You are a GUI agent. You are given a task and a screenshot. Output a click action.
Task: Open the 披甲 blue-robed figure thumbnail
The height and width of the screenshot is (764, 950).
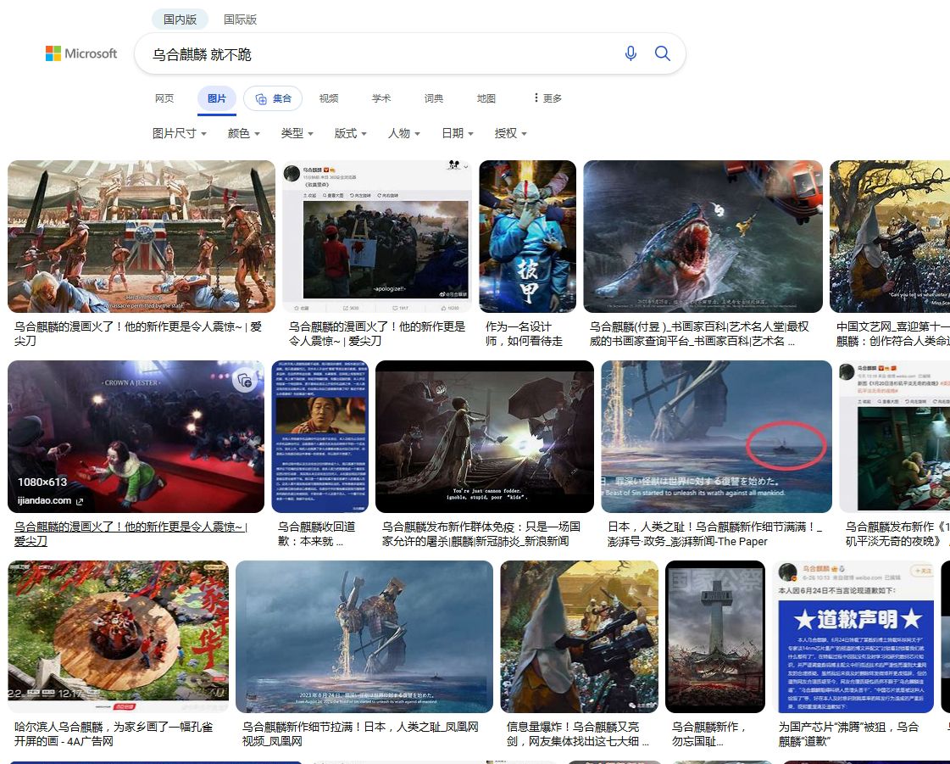[528, 237]
